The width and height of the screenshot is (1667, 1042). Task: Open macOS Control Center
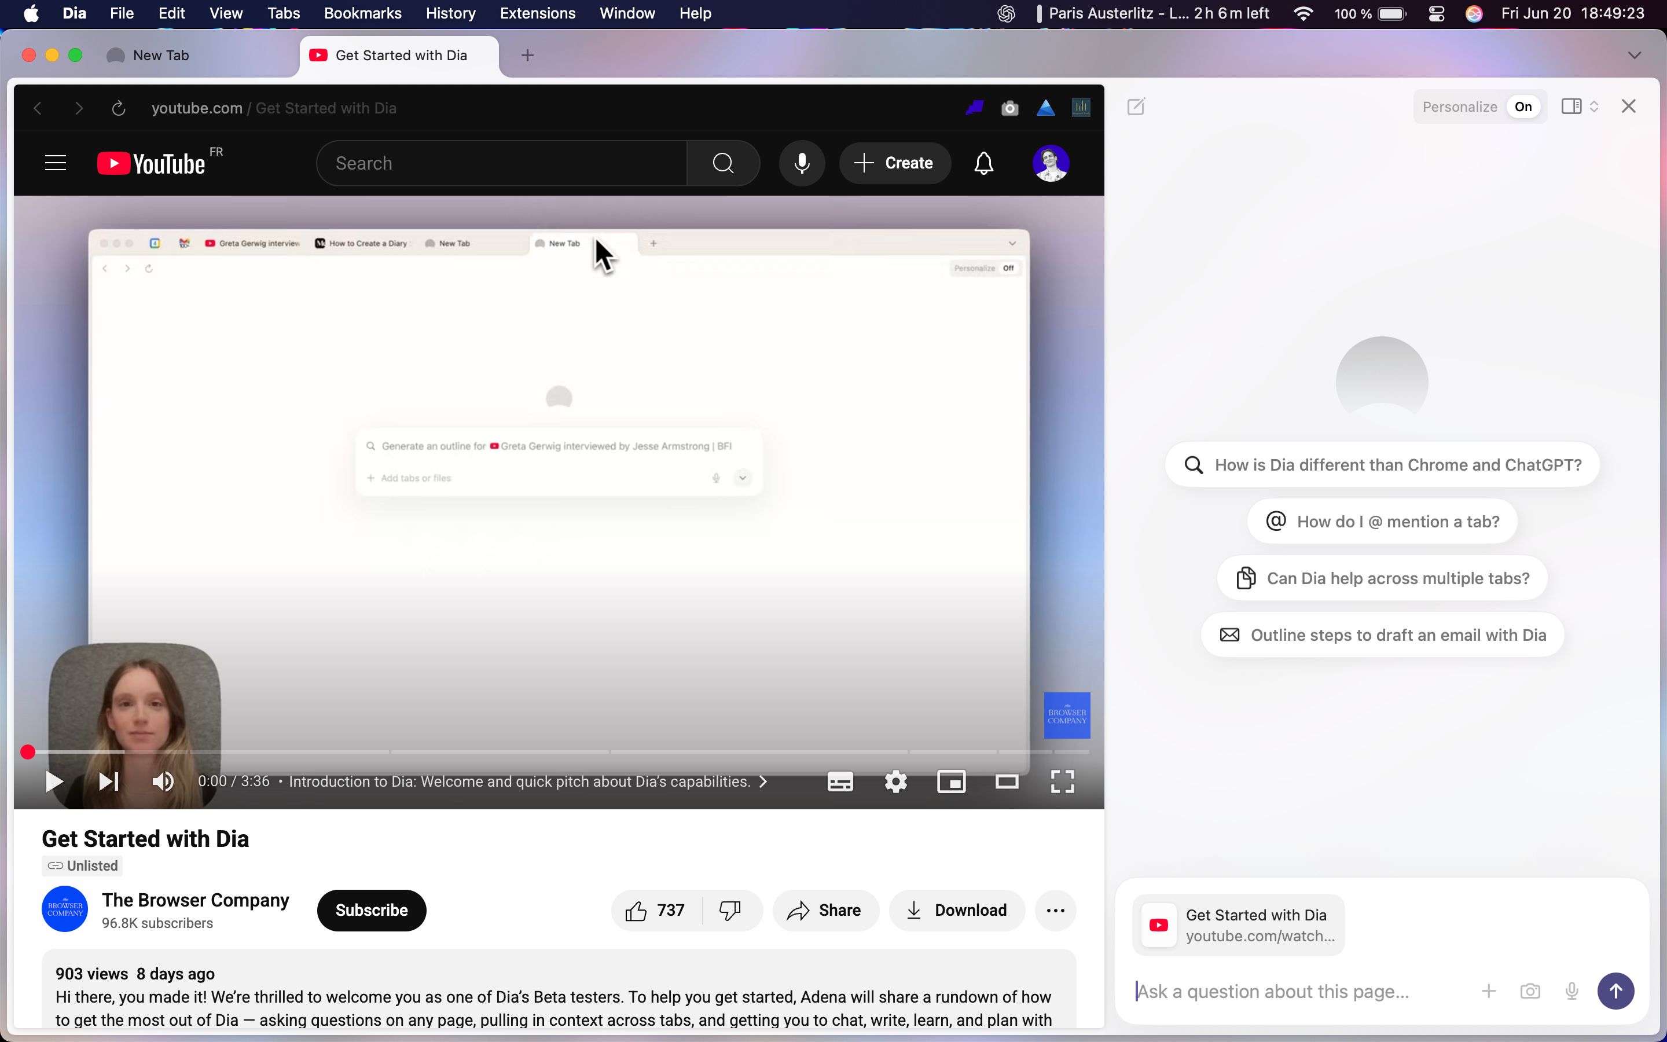click(x=1436, y=14)
